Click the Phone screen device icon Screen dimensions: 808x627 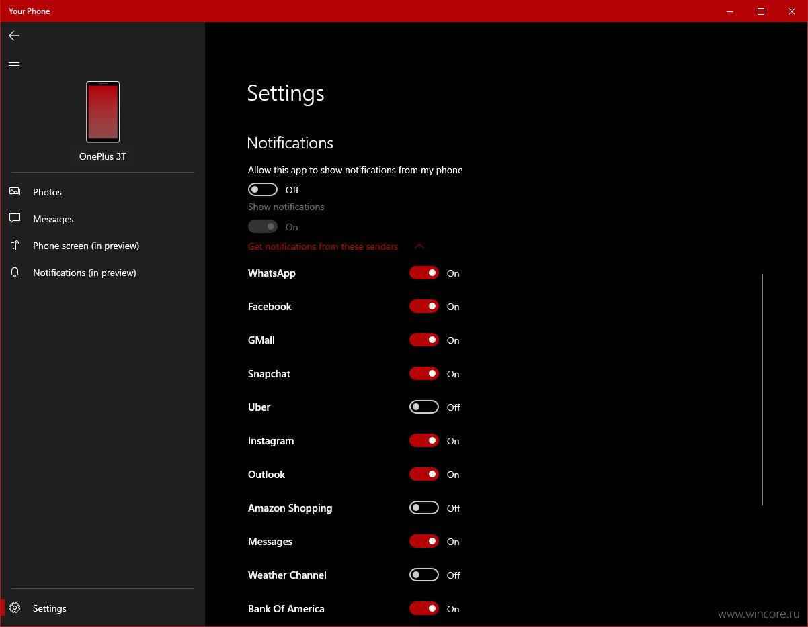(x=15, y=246)
